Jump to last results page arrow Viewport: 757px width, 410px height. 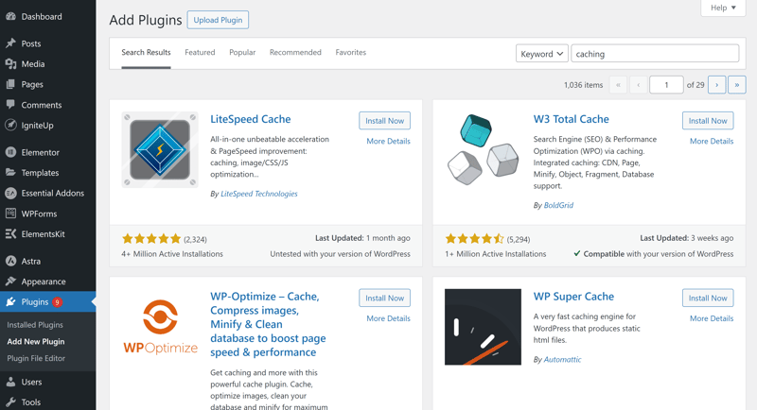point(737,85)
